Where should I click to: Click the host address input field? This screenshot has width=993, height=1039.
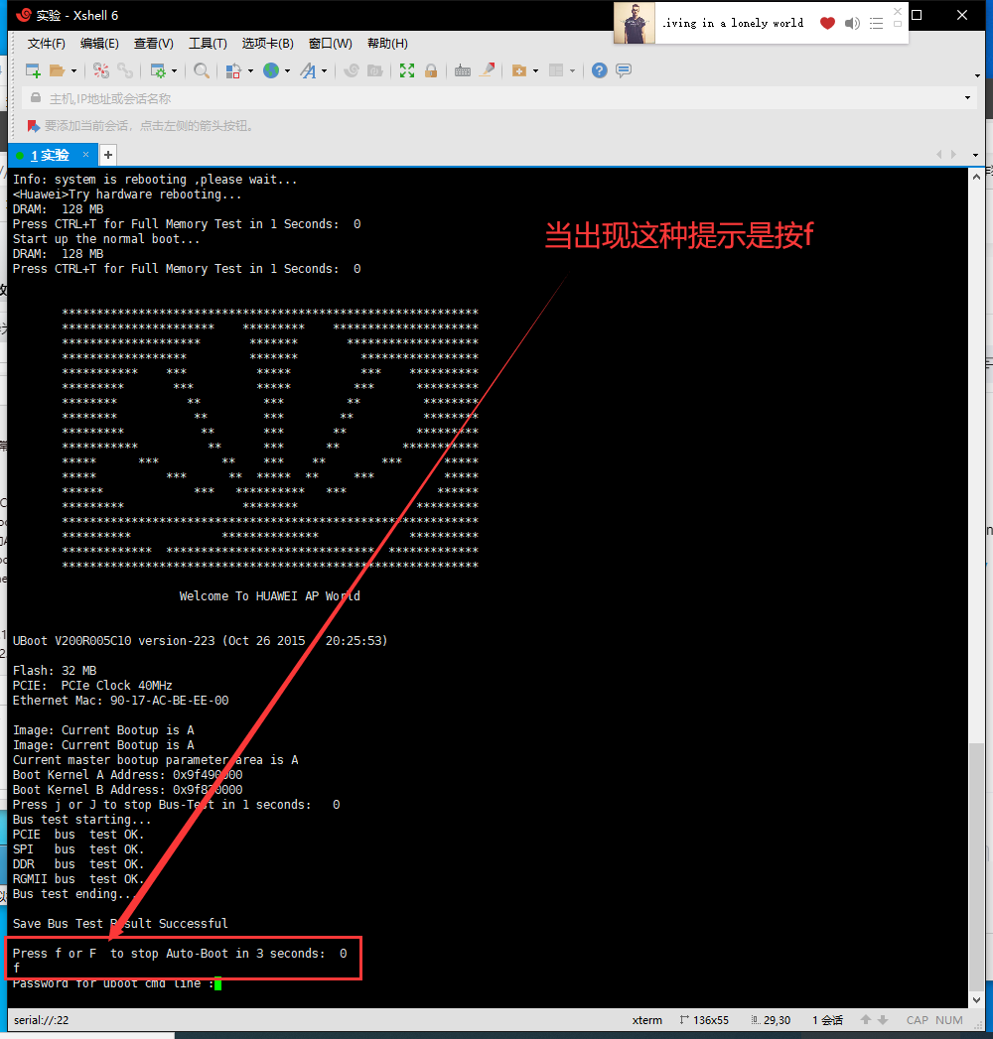[497, 98]
